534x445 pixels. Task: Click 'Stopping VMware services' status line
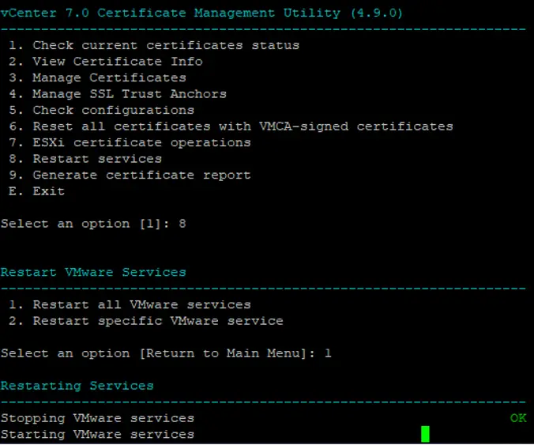click(97, 418)
